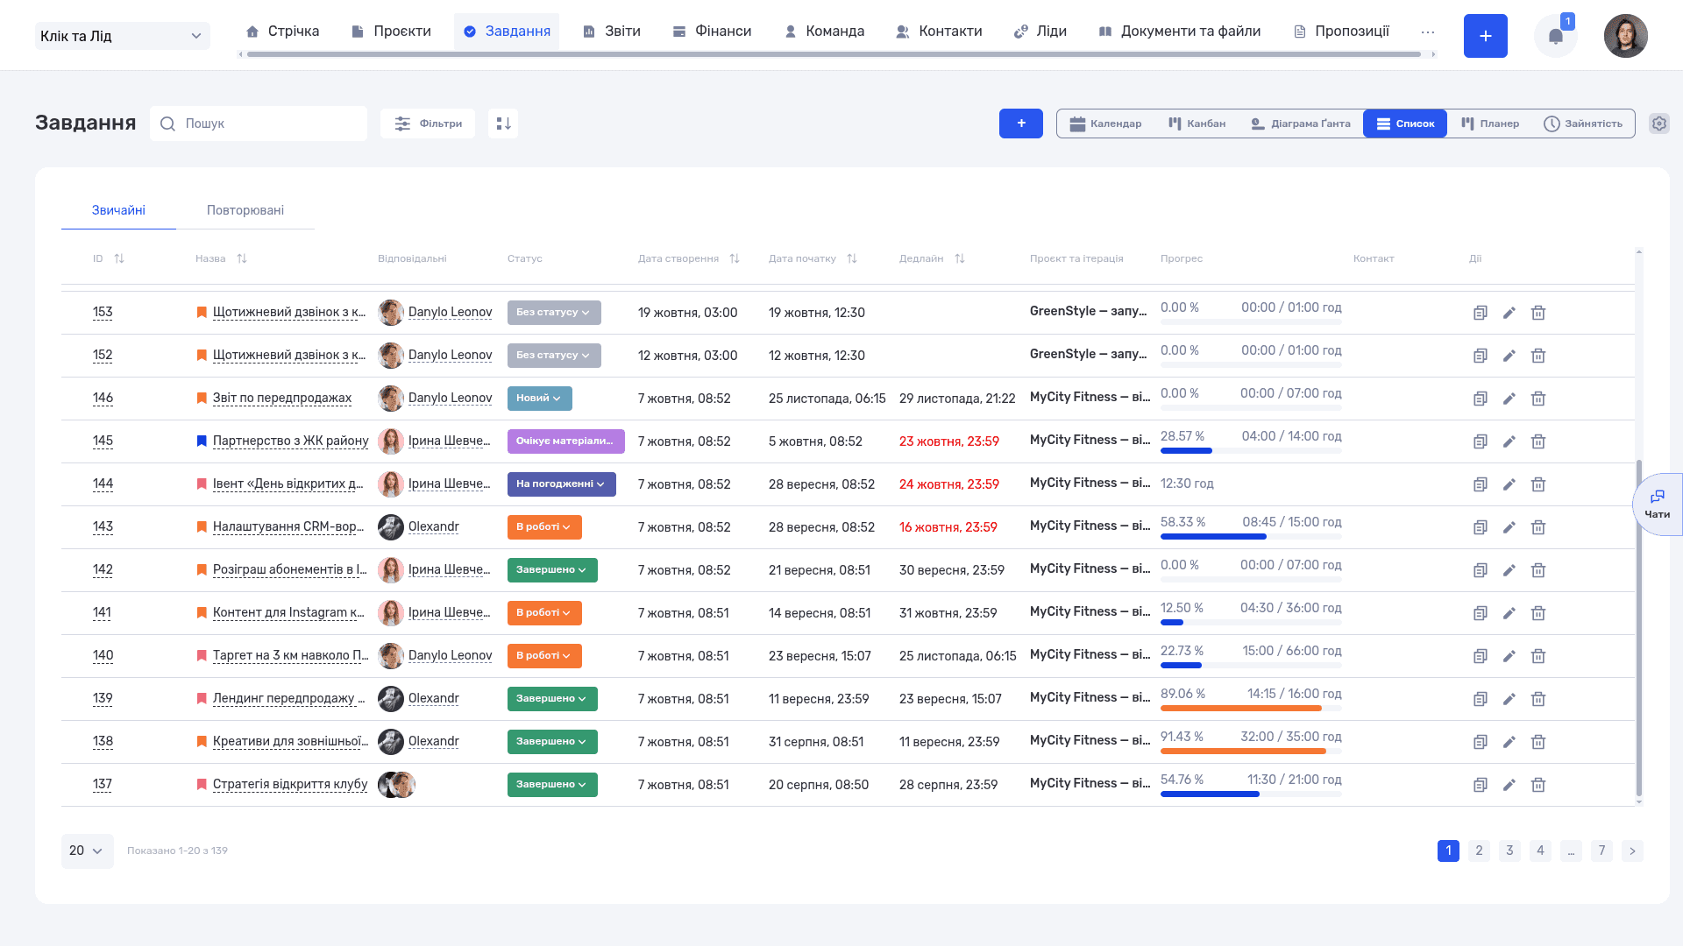The height and width of the screenshot is (946, 1683).
Task: Open rows-per-page dropdown showing 20
Action: tap(87, 851)
